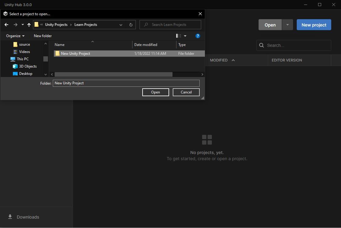This screenshot has width=341, height=228.
Task: Click the change view layout icon
Action: pos(179,36)
